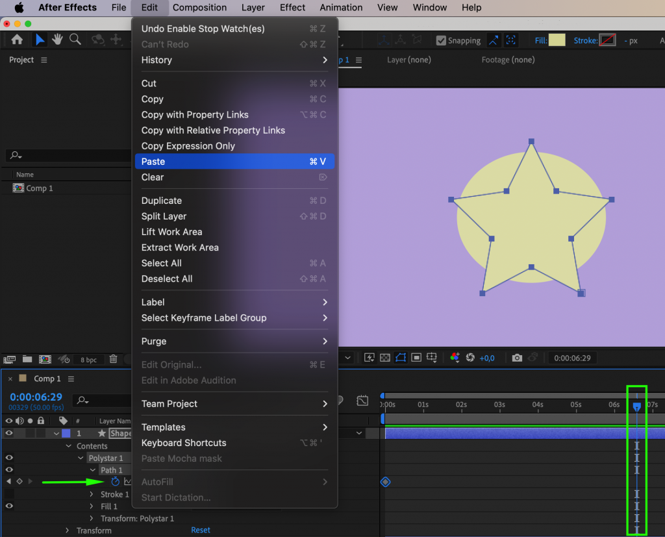Click the Path 1 stopwatch icon

pyautogui.click(x=115, y=481)
